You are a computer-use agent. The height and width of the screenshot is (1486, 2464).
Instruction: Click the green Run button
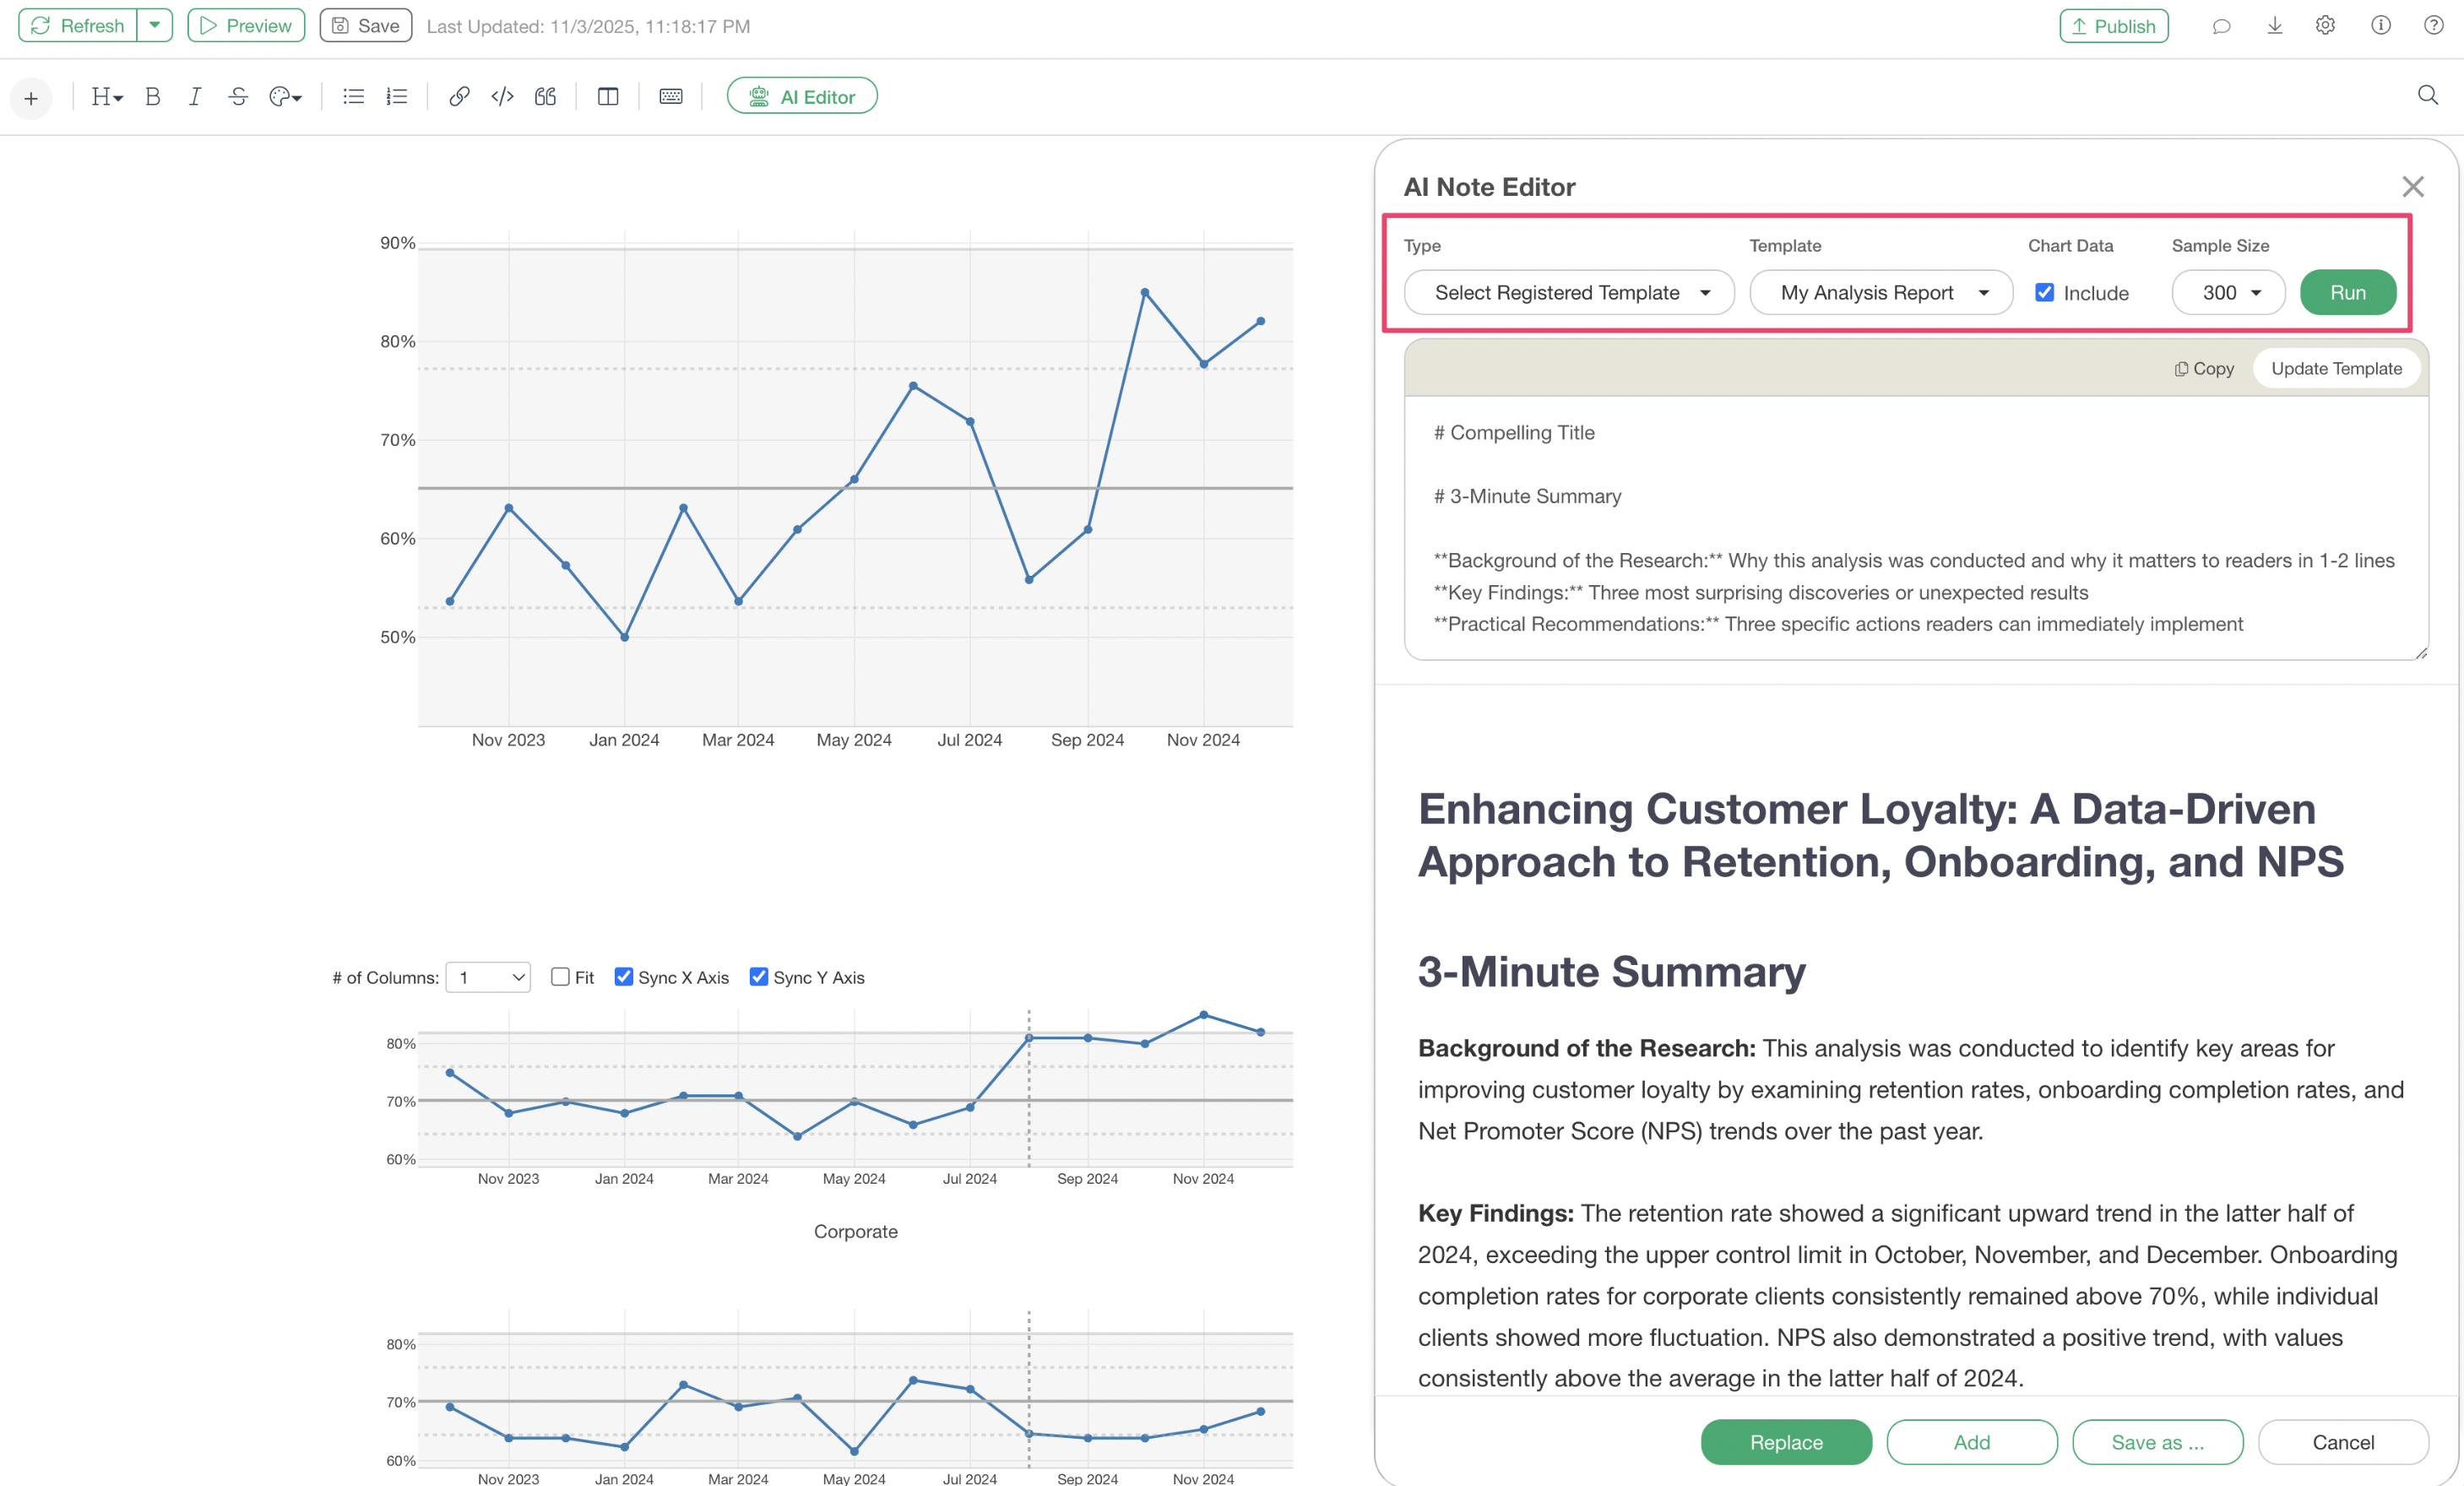[x=2347, y=293]
